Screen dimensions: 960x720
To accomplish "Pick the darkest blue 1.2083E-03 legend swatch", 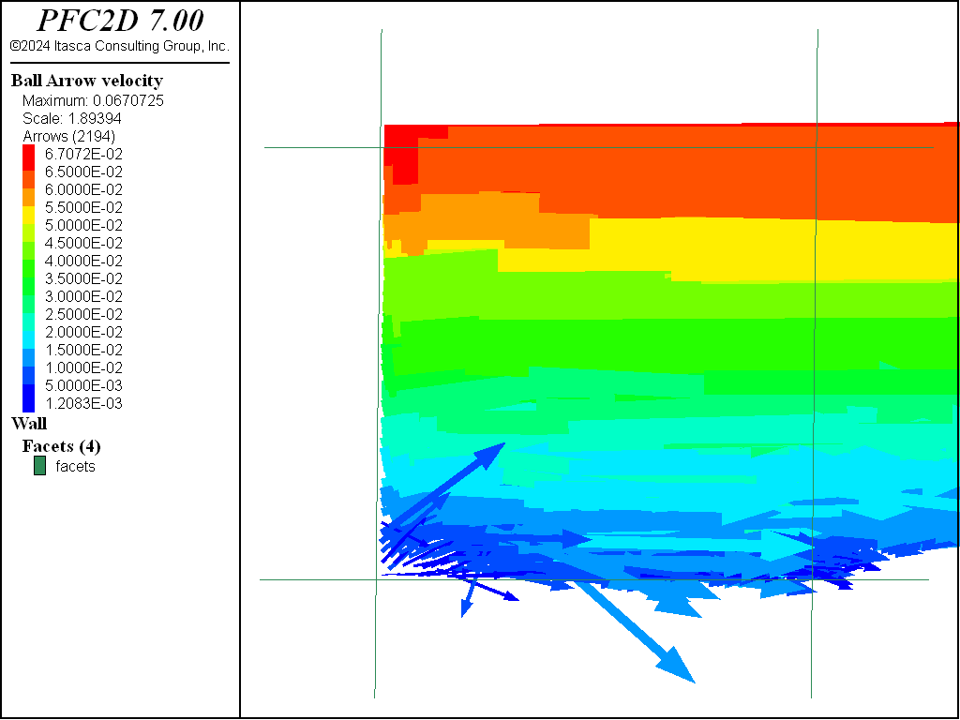I will tap(28, 403).
